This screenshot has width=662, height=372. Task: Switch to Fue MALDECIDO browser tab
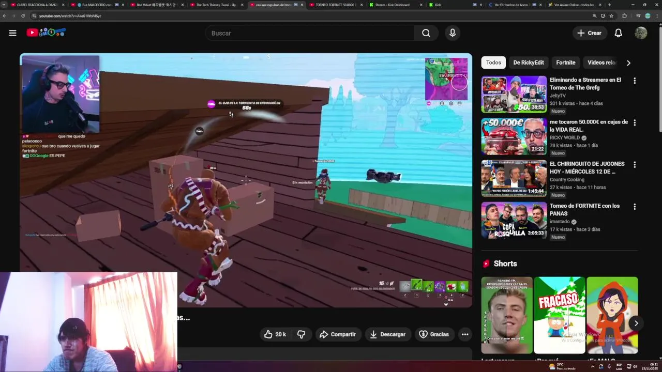click(97, 5)
